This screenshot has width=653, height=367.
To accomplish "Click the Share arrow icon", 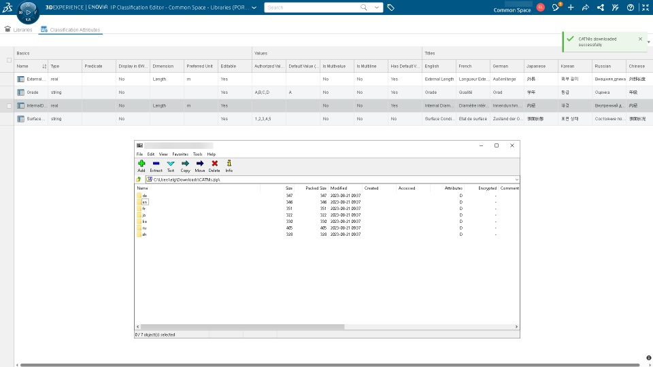I will pyautogui.click(x=586, y=7).
